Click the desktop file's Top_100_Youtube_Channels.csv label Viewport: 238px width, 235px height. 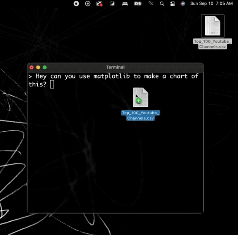(212, 44)
